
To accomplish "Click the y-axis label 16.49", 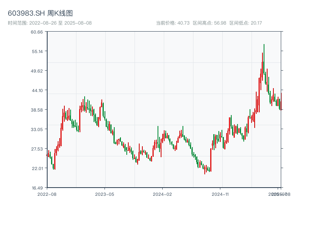I will click(x=37, y=188).
